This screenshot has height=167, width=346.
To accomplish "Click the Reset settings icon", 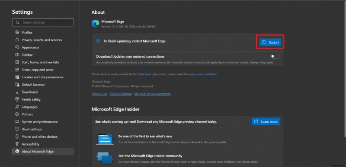I will pos(17,129).
